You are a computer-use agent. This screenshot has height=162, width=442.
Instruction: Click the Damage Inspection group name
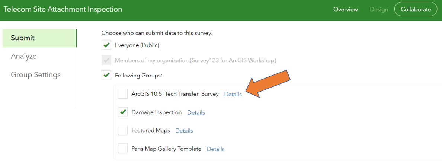pyautogui.click(x=157, y=112)
